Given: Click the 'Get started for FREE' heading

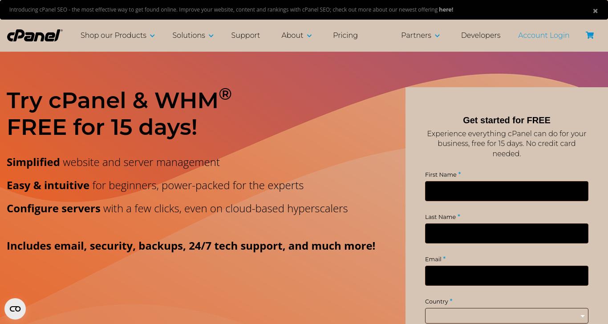Looking at the screenshot, I should click(507, 120).
